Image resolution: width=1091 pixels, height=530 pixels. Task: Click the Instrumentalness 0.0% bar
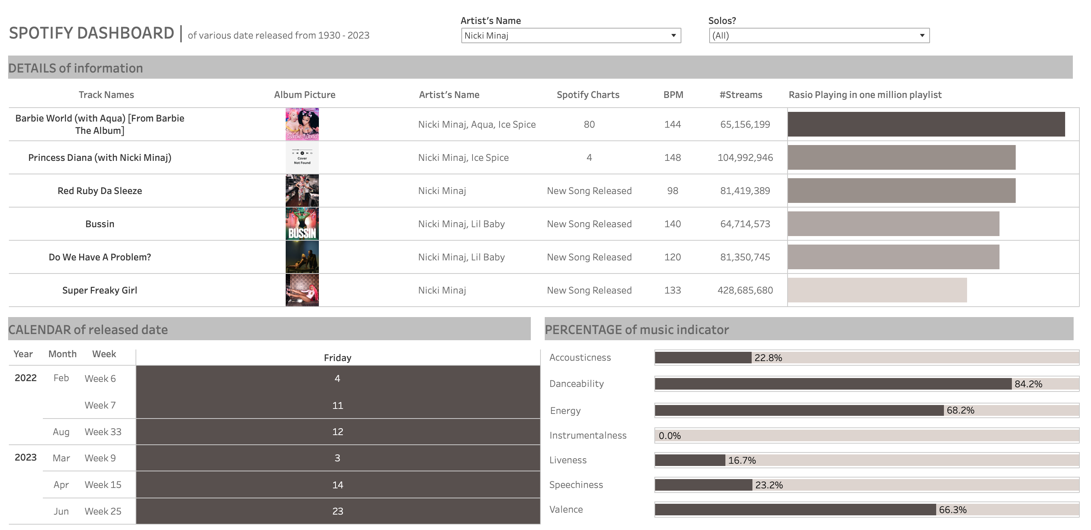(867, 435)
